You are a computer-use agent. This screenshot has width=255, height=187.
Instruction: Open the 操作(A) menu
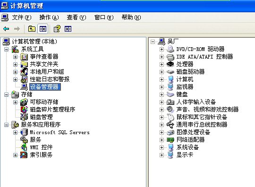click(49, 17)
